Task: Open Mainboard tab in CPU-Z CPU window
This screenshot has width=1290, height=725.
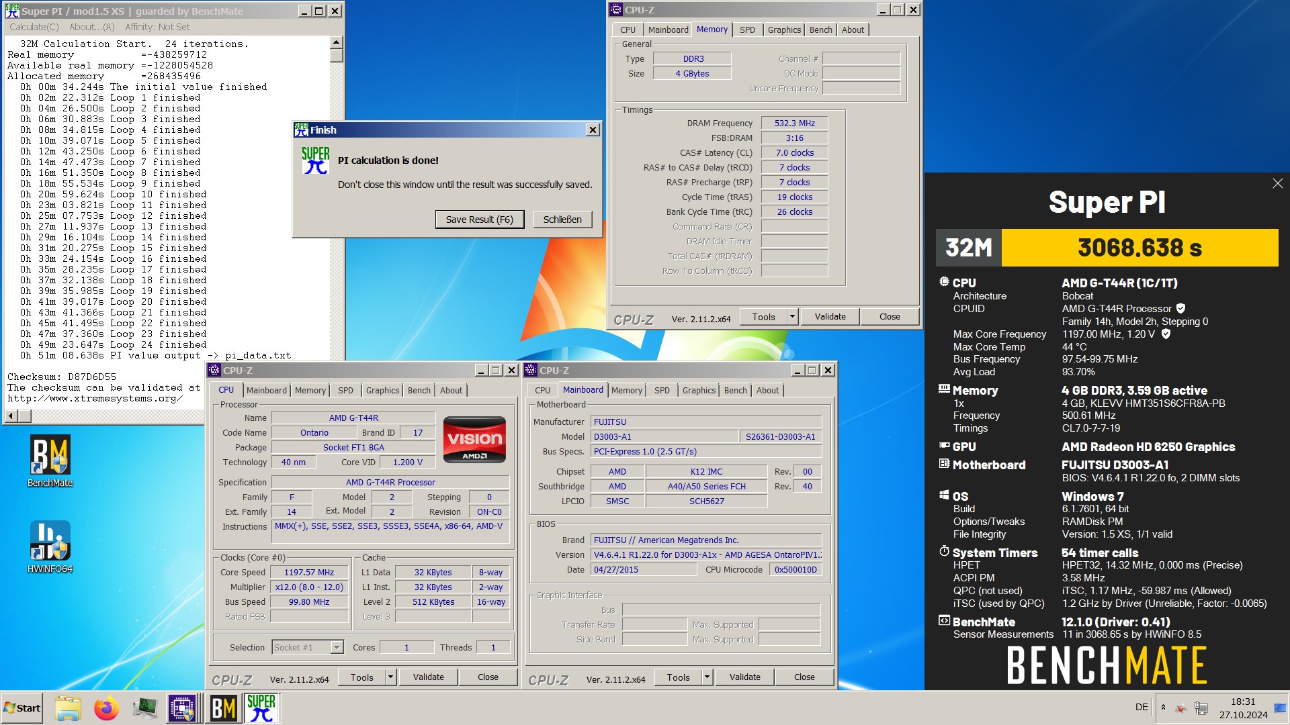Action: pos(266,391)
